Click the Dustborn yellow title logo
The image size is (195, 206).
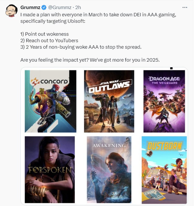coord(165,146)
